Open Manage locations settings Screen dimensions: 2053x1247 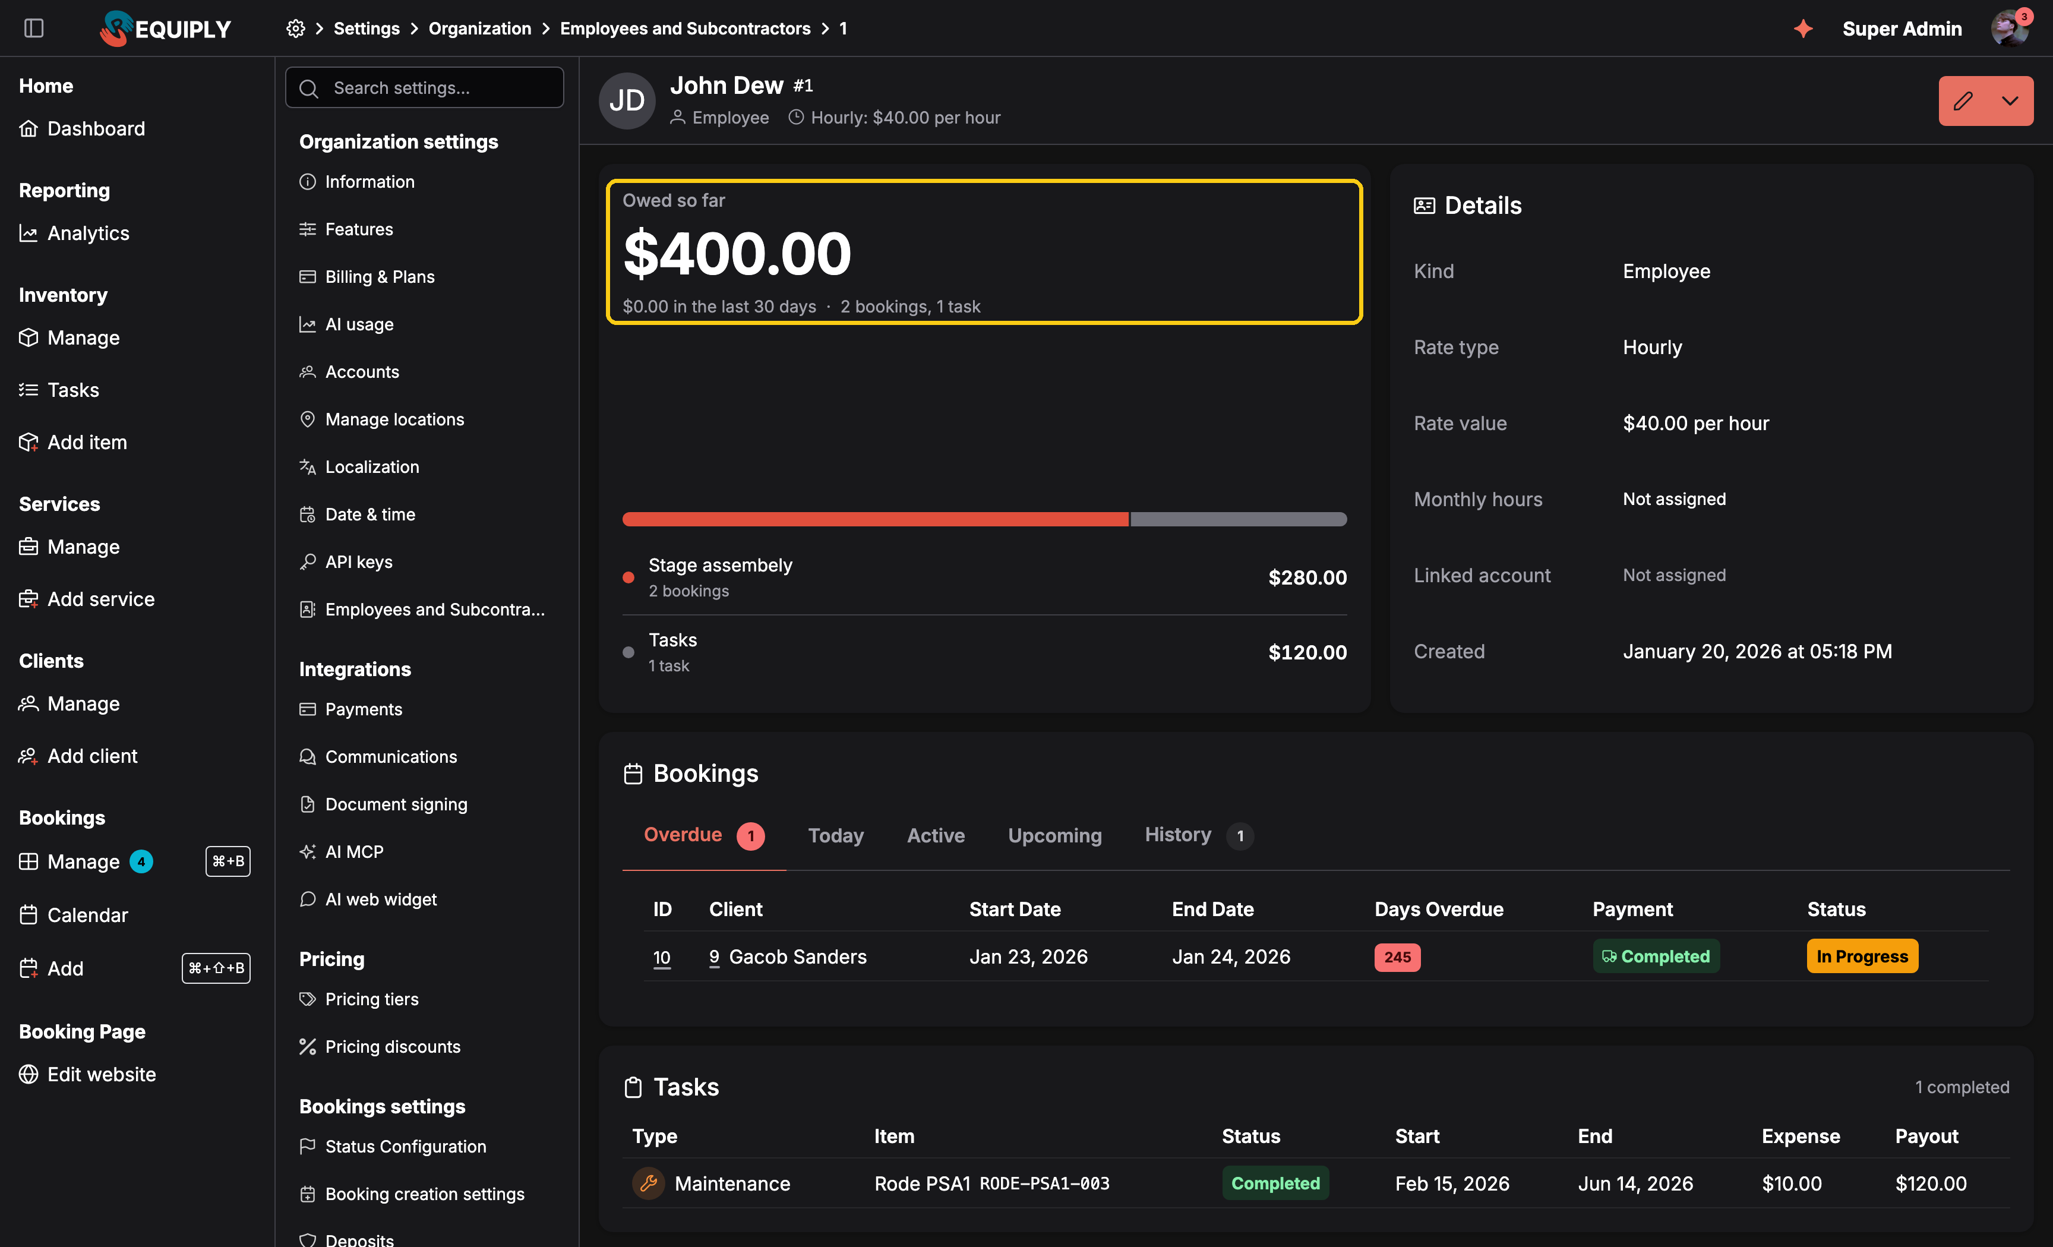[381, 419]
